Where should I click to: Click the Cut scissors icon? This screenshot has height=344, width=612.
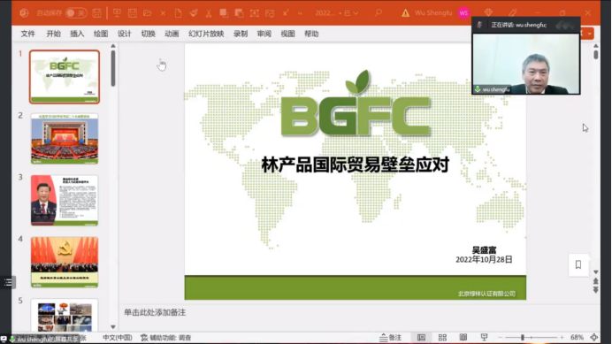209,13
